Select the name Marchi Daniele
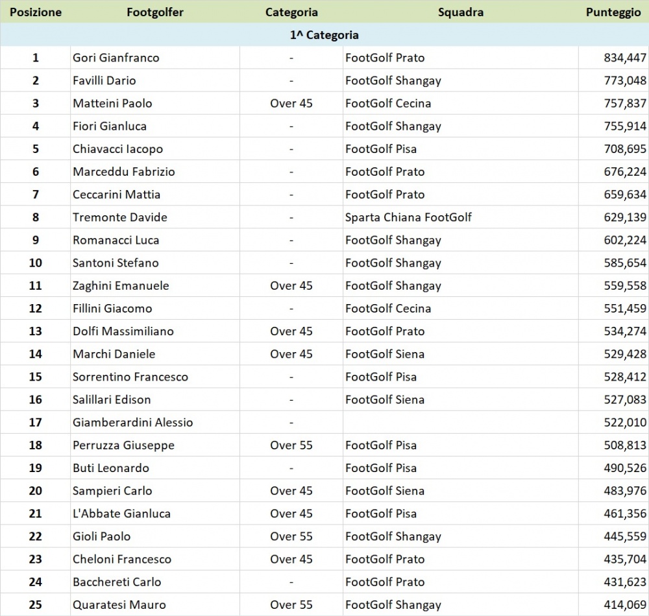The height and width of the screenshot is (616, 649). click(114, 354)
